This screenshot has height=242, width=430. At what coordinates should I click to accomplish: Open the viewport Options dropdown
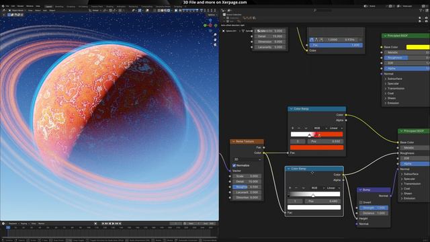coord(212,15)
